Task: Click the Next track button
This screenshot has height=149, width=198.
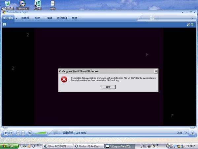Action: tap(23, 133)
